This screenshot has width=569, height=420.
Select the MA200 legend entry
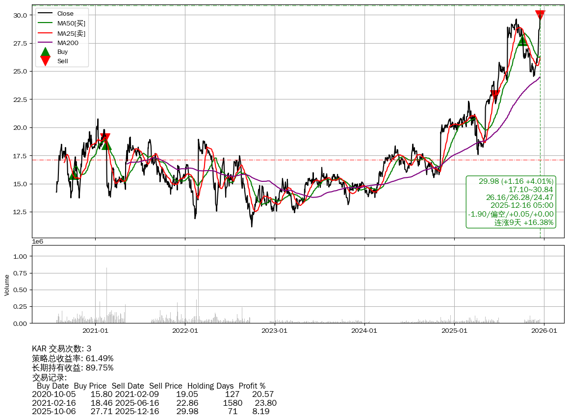[x=68, y=43]
